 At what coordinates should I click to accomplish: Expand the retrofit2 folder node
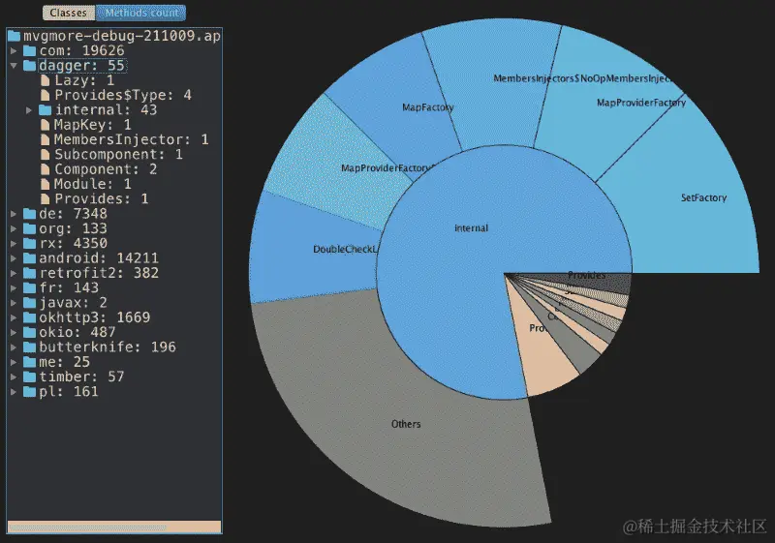[14, 273]
